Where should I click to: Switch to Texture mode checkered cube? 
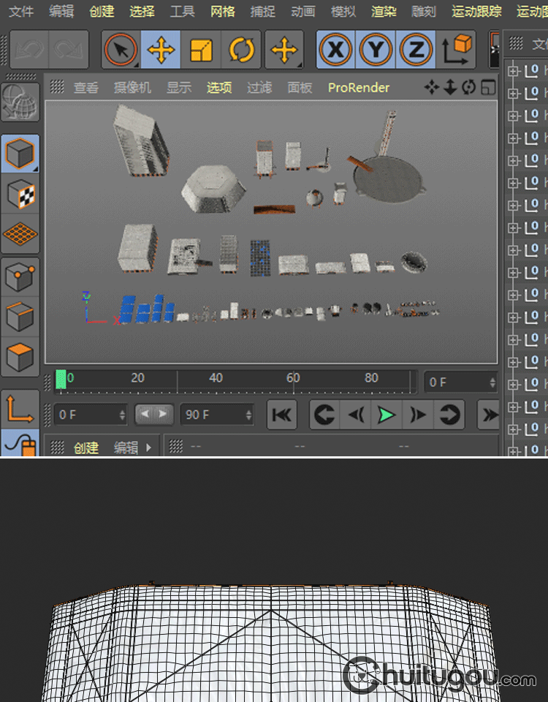click(20, 195)
